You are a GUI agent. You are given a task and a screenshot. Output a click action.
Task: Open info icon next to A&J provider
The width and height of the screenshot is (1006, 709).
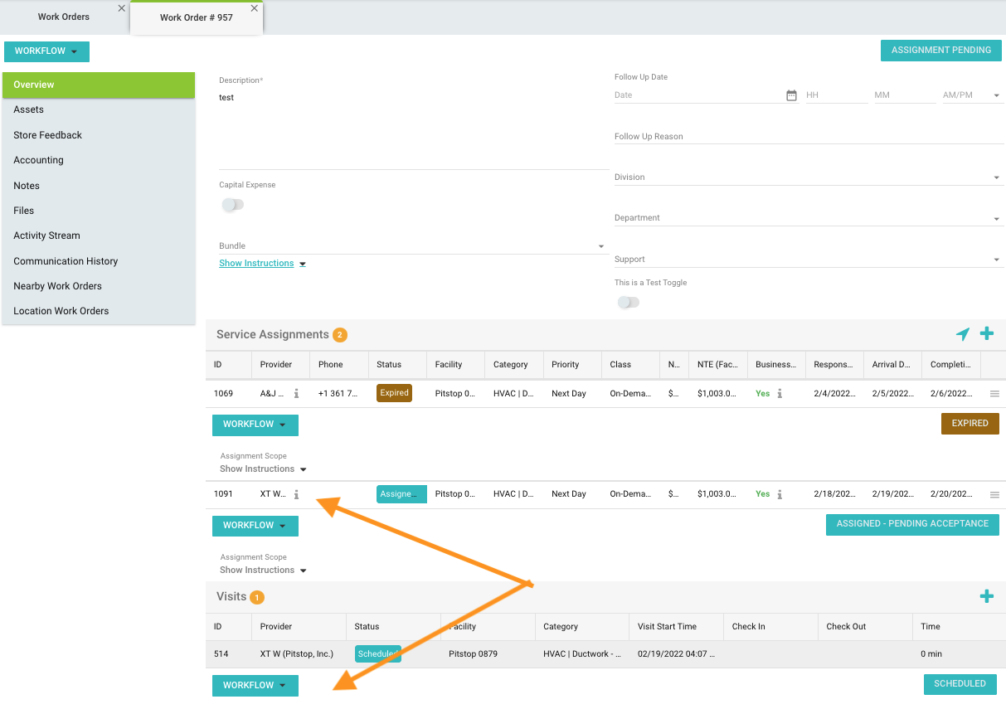point(296,394)
